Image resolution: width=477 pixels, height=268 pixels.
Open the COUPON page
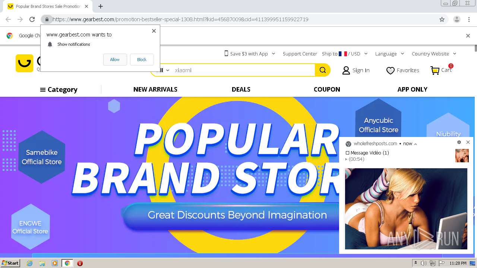click(x=327, y=89)
